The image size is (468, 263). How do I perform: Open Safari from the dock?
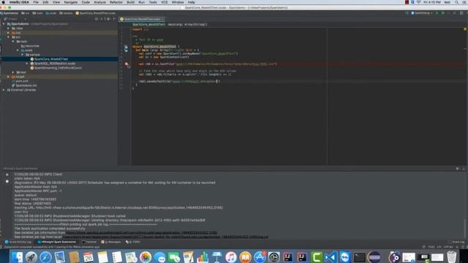coord(45,256)
